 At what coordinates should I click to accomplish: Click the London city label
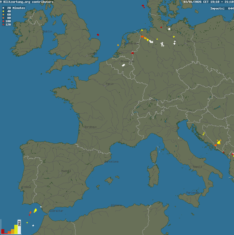(92, 54)
